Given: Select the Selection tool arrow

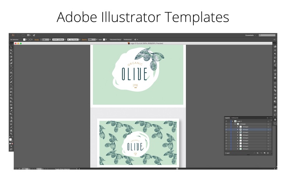Looking at the screenshot, I should click(11, 47).
